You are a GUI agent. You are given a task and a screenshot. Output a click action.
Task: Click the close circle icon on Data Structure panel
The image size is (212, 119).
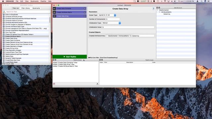tap(157, 8)
